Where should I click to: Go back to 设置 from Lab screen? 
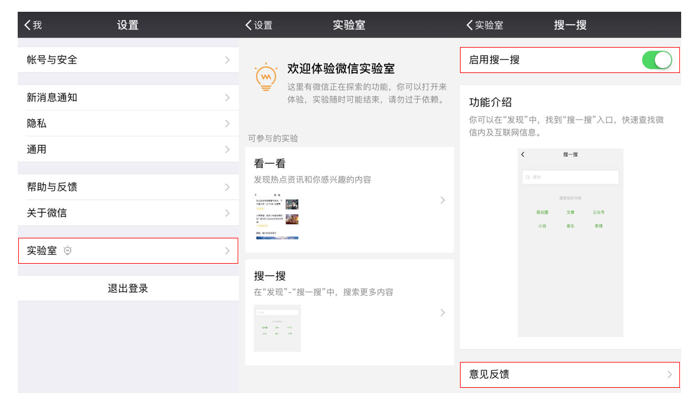259,25
